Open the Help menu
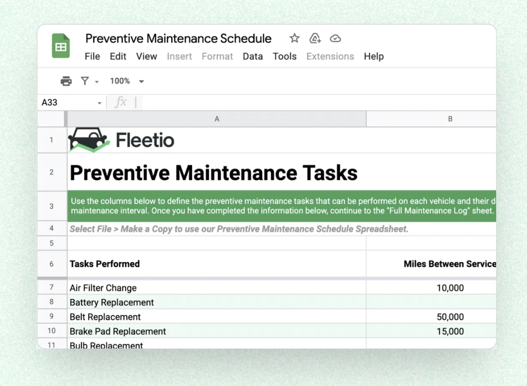Image resolution: width=527 pixels, height=386 pixels. click(373, 57)
